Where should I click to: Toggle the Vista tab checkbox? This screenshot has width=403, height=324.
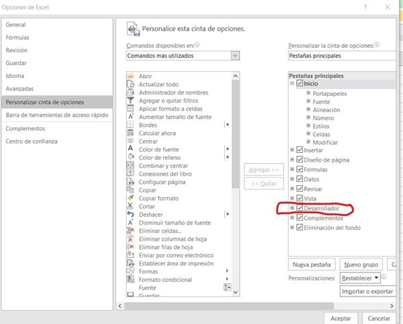(300, 198)
